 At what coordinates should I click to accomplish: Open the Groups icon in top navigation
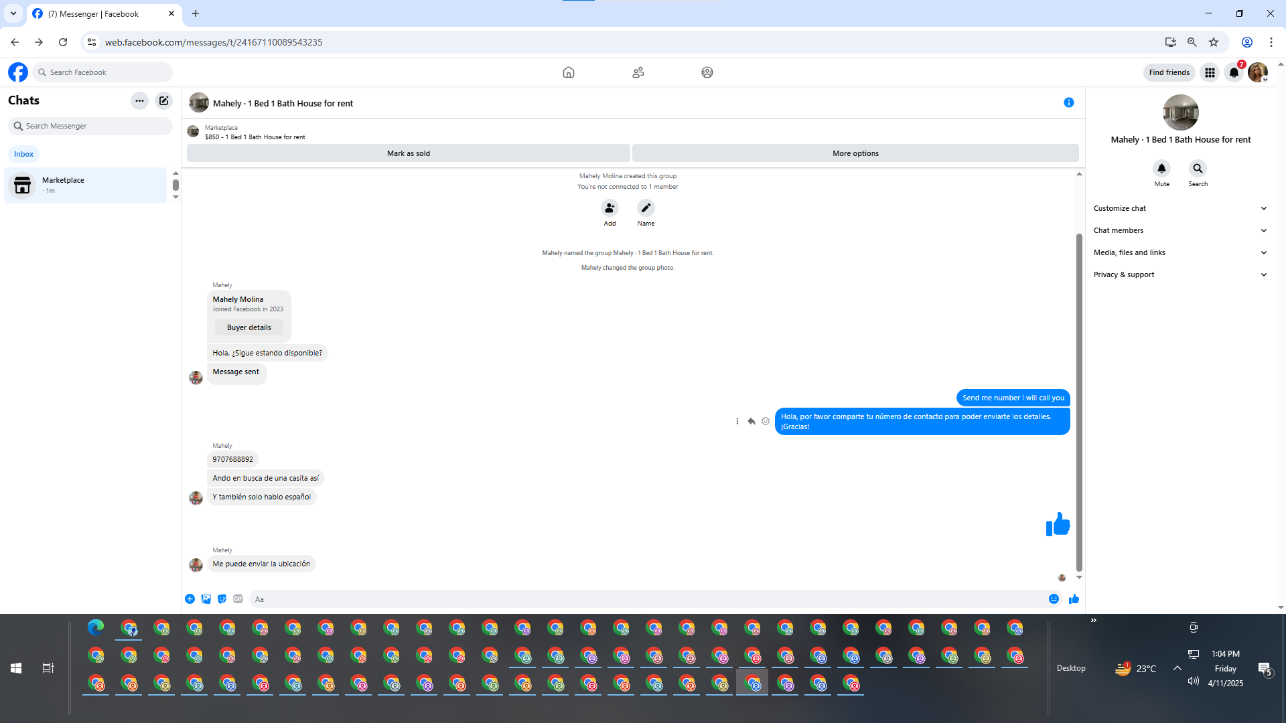pyautogui.click(x=707, y=72)
